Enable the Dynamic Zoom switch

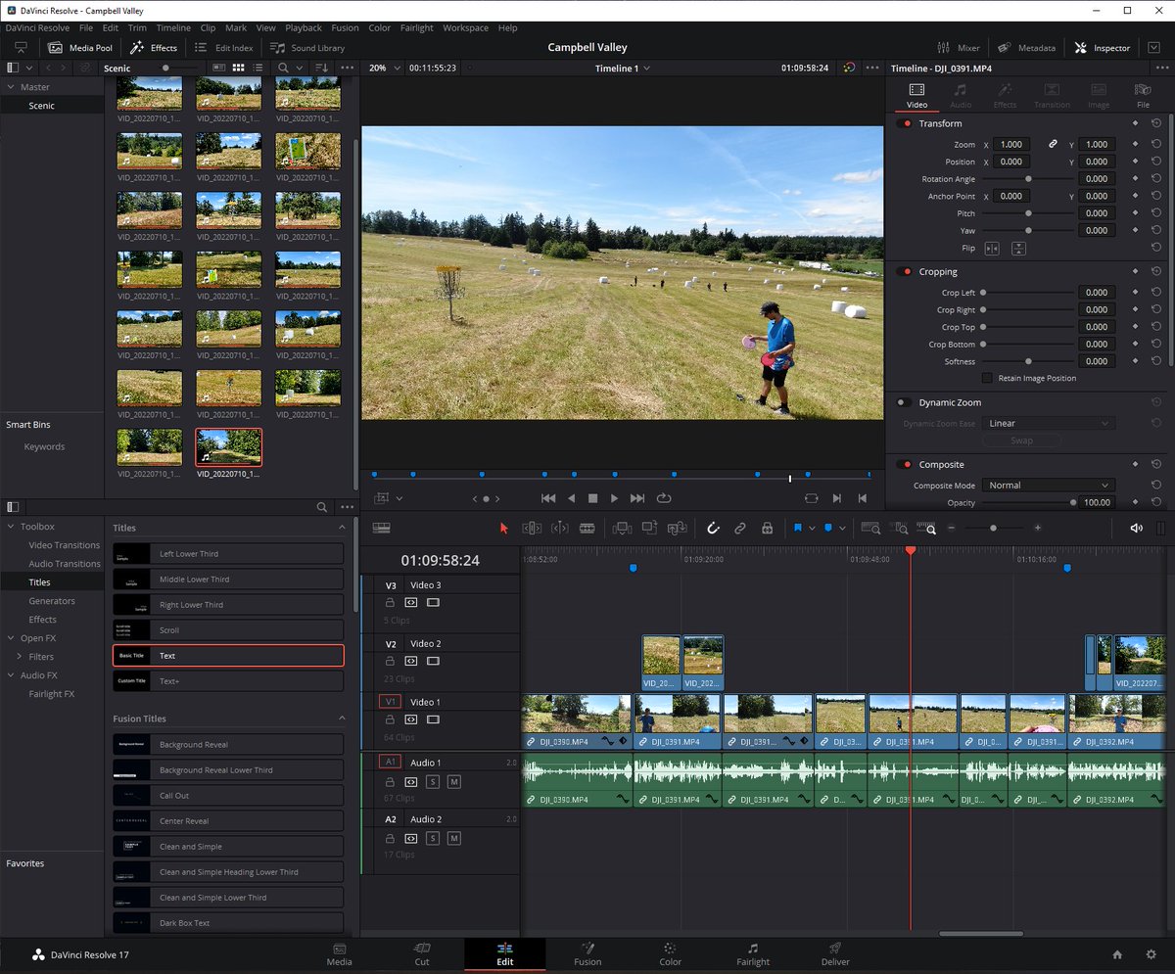pyautogui.click(x=904, y=402)
